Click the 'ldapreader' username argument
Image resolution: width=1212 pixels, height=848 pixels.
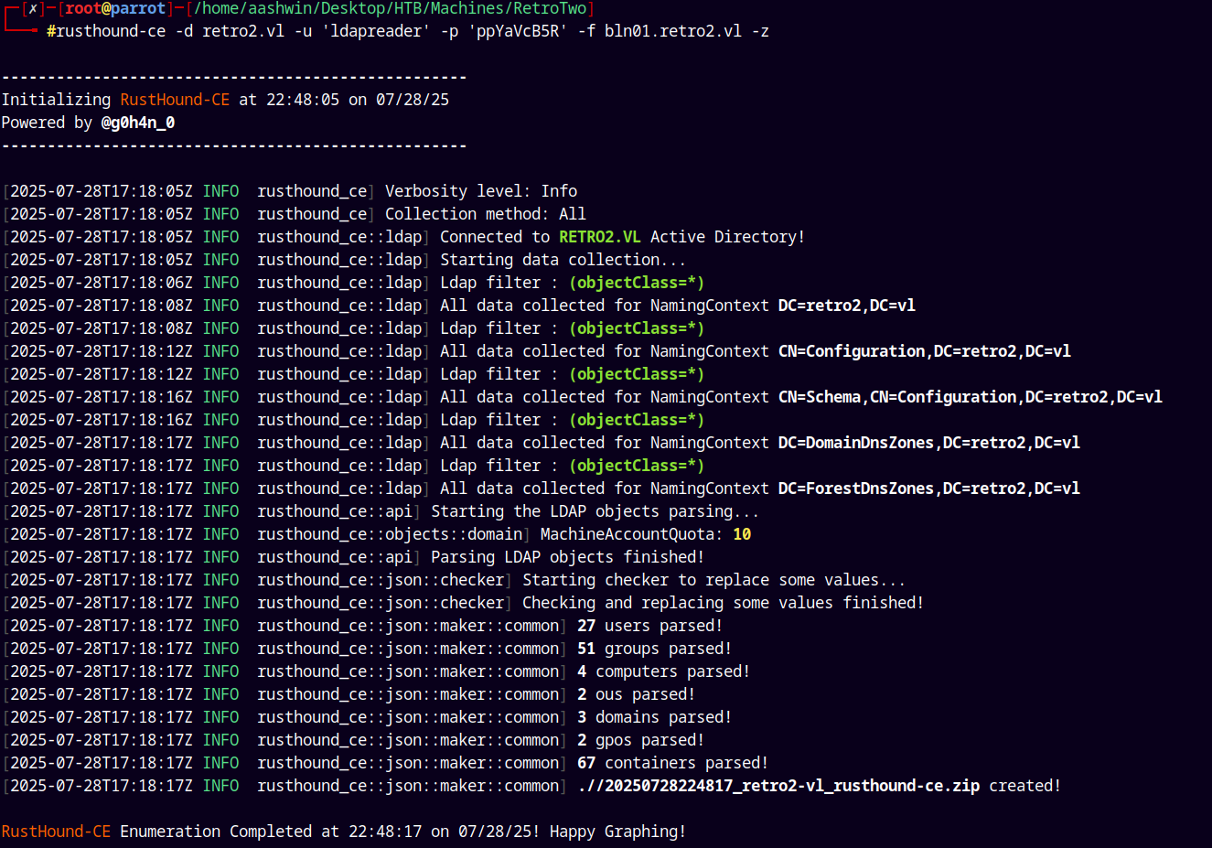coord(376,31)
